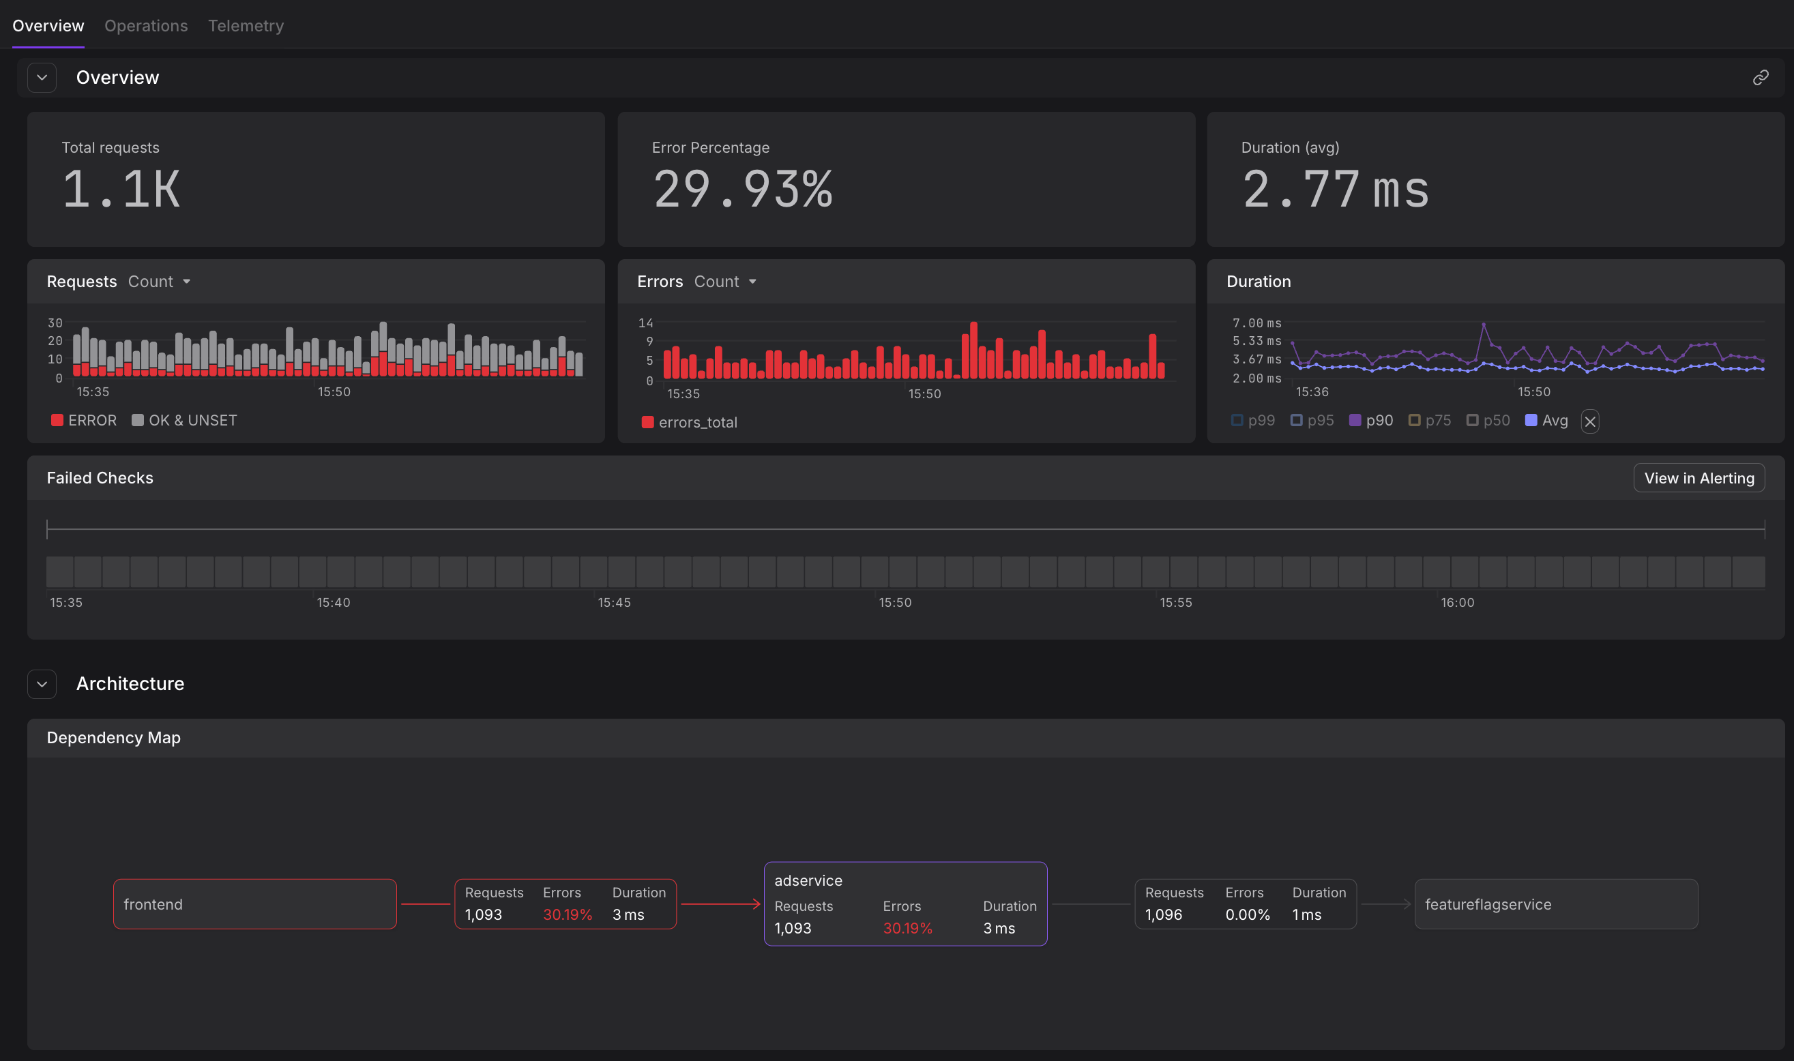The image size is (1794, 1061).
Task: Clear Duration legend selection with the X icon
Action: click(x=1589, y=421)
